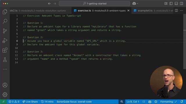Screen dimensions: 186x104
Task: Close the exercise.ts tab
Action: point(128,11)
